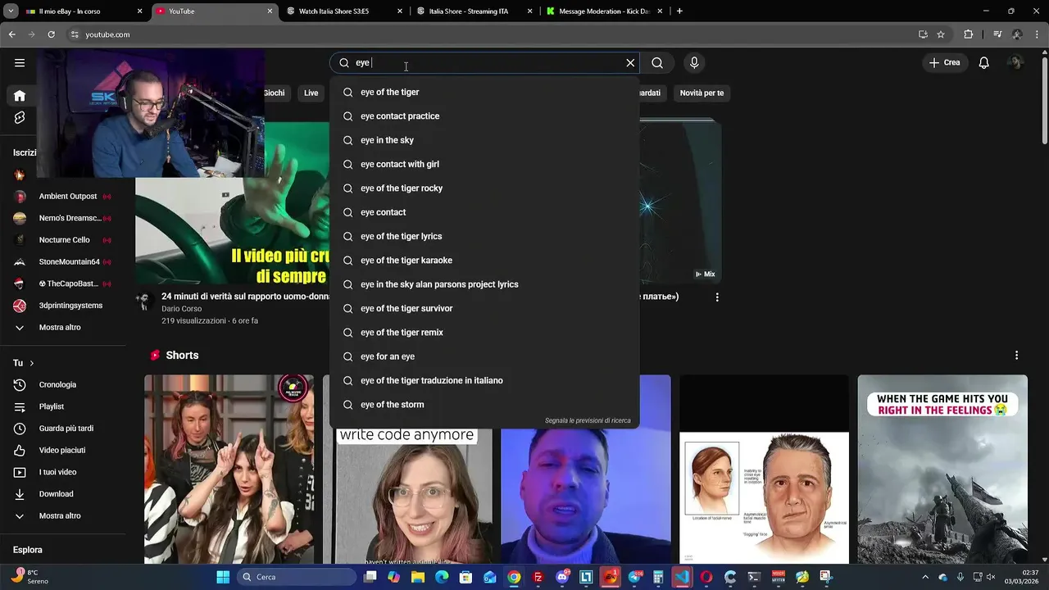1049x590 pixels.
Task: Click the browser back arrow
Action: tap(12, 34)
